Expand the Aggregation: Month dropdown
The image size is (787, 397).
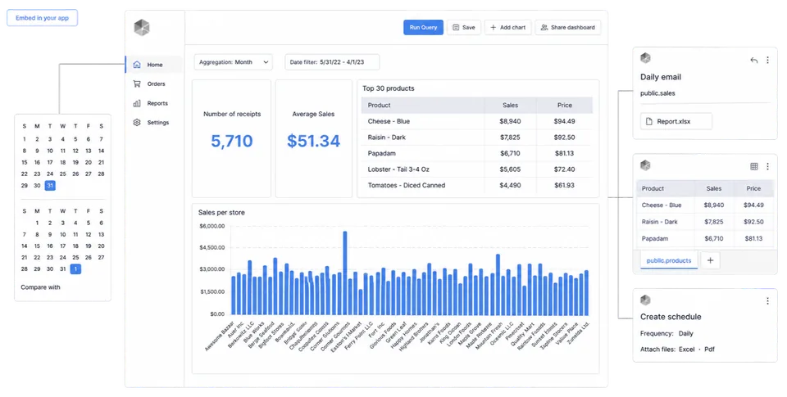[x=234, y=62]
